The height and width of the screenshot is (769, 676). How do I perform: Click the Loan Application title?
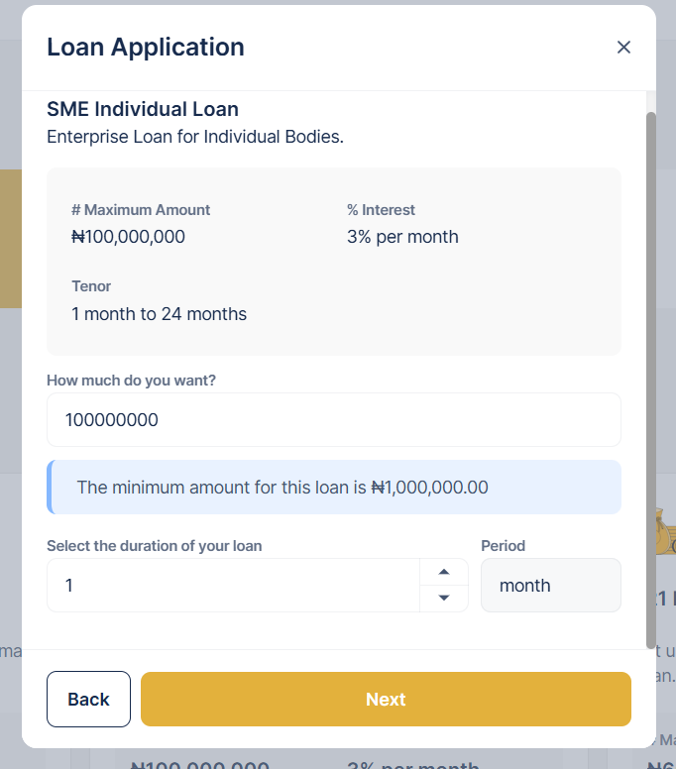[146, 47]
